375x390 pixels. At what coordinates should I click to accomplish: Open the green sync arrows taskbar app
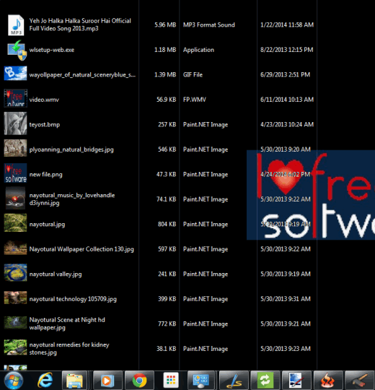(x=265, y=381)
